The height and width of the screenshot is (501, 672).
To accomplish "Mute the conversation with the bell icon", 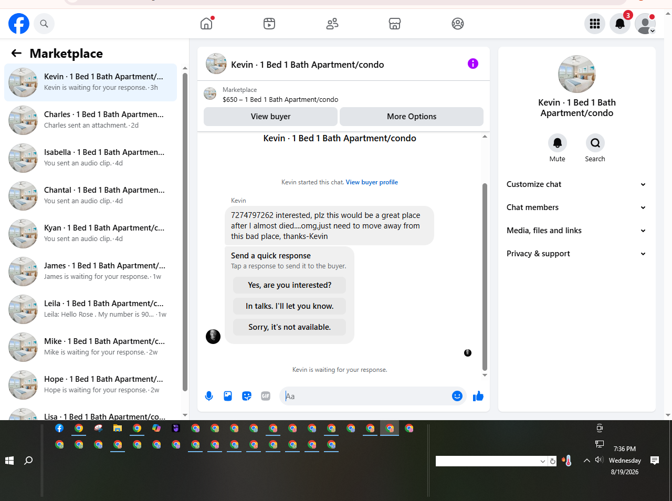I will point(558,143).
